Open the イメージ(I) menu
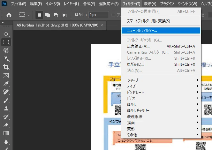Image resolution: width=212 pixels, height=150 pixels. click(x=53, y=4)
